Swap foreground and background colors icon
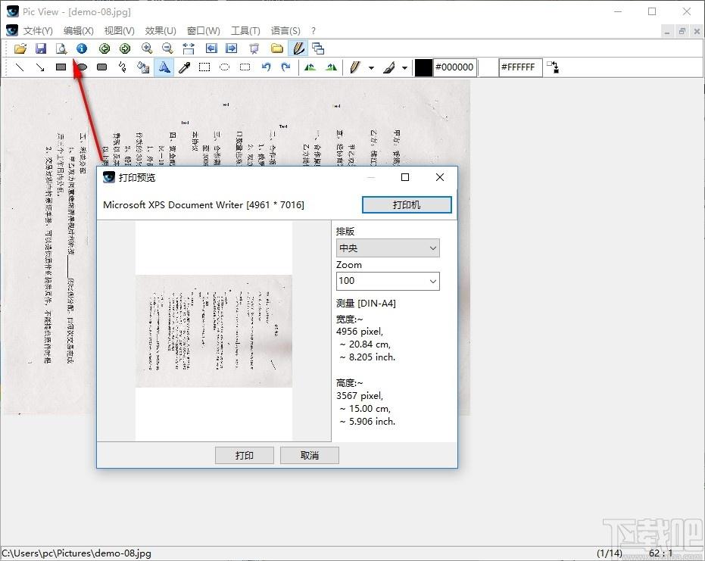705x561 pixels. click(553, 67)
